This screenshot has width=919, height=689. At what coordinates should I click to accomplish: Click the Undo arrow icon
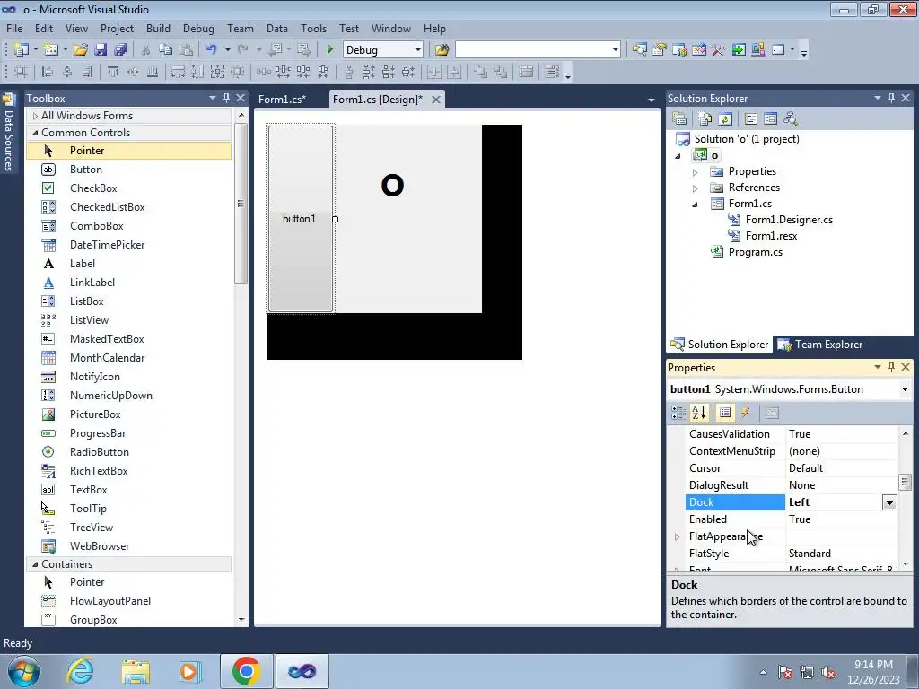pyautogui.click(x=211, y=50)
